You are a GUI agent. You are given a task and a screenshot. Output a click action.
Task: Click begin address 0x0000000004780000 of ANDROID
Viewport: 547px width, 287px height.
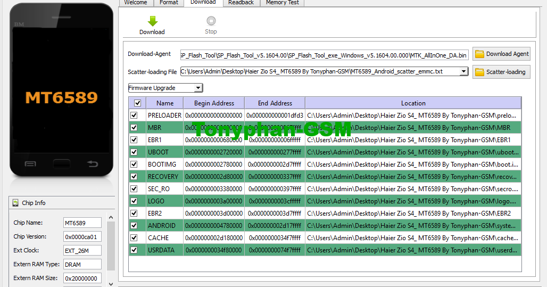(x=214, y=226)
